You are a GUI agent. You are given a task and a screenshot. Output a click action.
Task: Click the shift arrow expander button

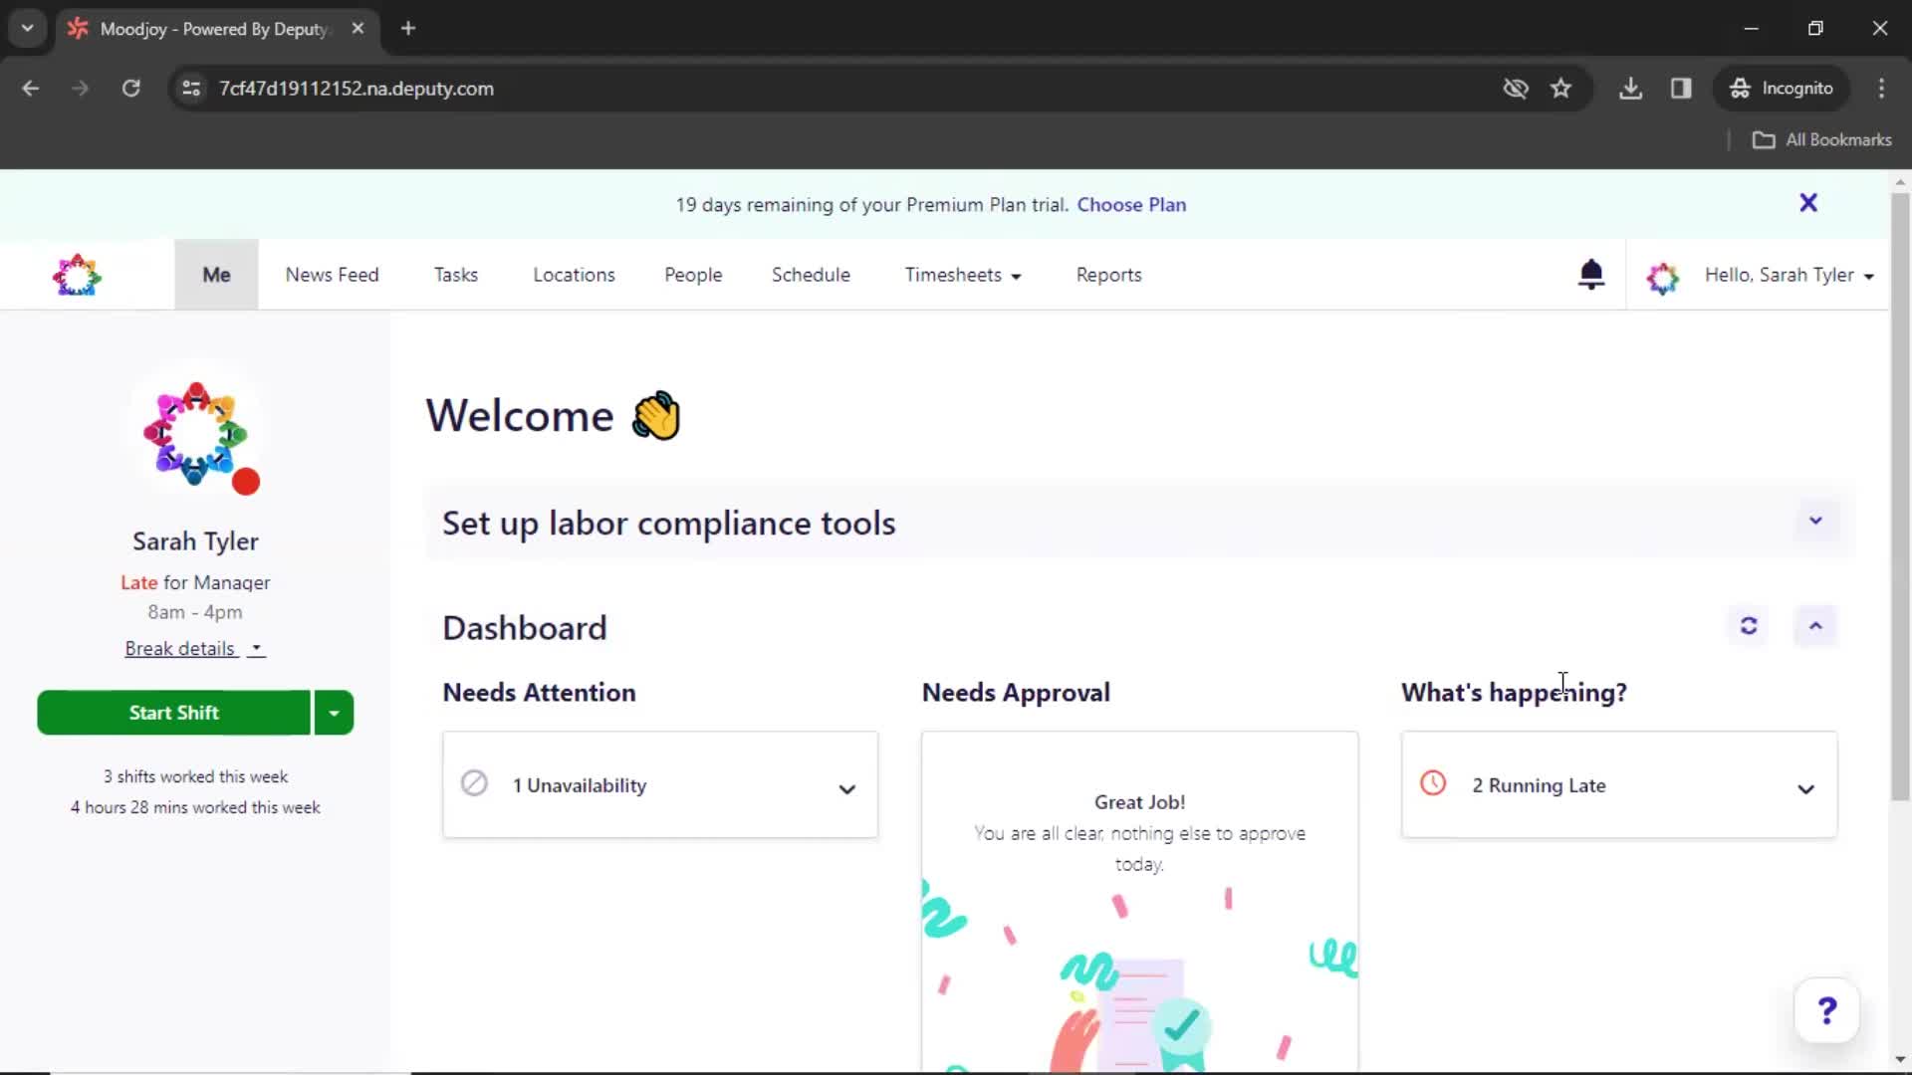click(x=333, y=713)
